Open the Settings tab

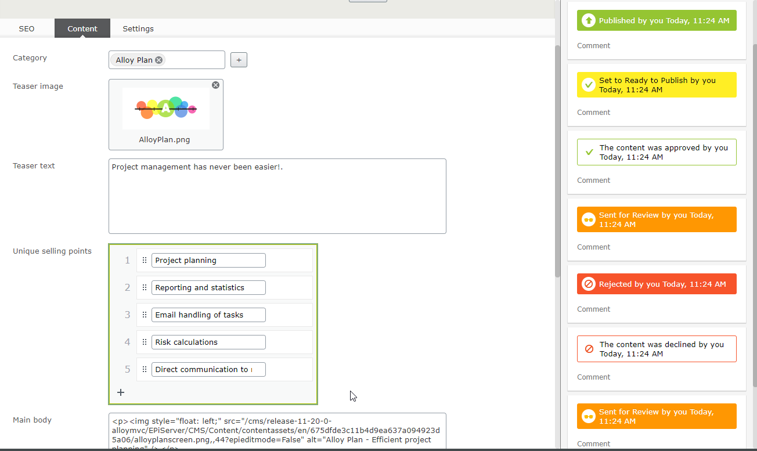coord(138,28)
